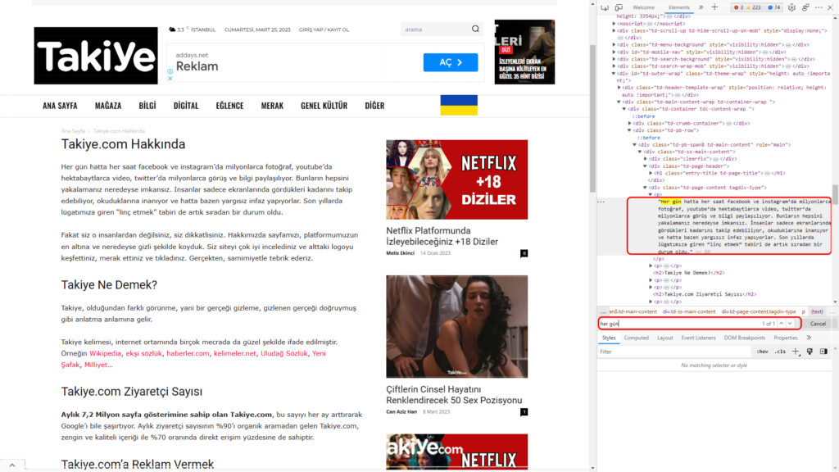Collapse the td-pb-row div node
This screenshot has width=839, height=472.
[x=630, y=130]
